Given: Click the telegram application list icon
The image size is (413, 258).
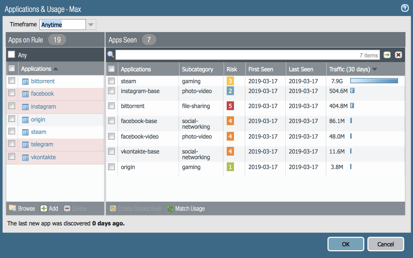Looking at the screenshot, I should pyautogui.click(x=25, y=145).
